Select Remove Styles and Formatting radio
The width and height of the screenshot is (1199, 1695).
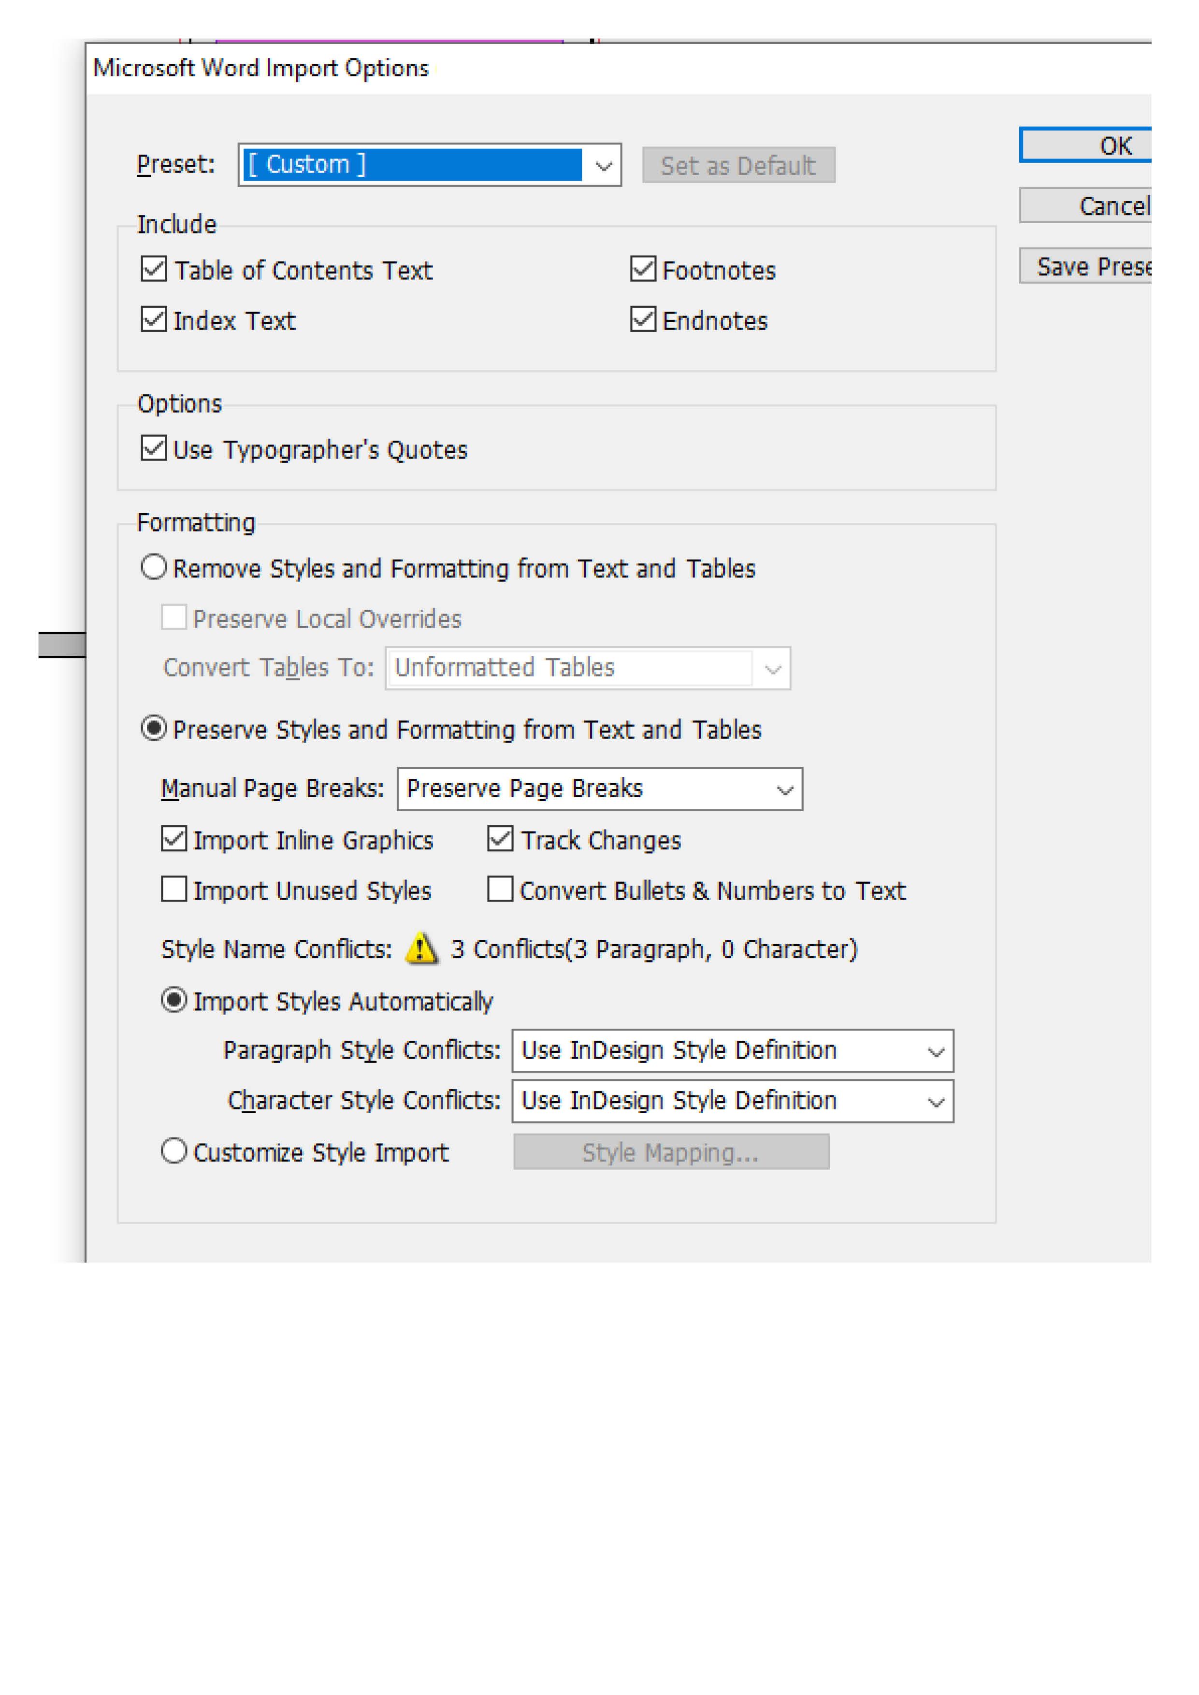point(154,568)
